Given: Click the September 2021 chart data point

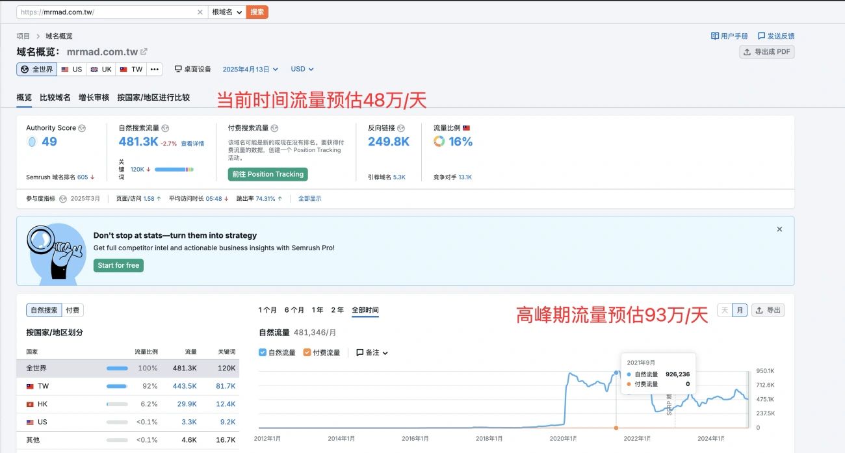Looking at the screenshot, I should click(616, 373).
